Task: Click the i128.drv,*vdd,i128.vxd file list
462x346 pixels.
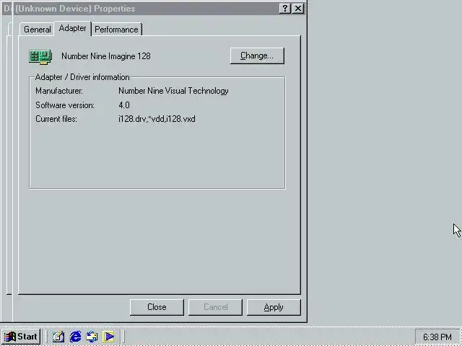Action: [157, 119]
